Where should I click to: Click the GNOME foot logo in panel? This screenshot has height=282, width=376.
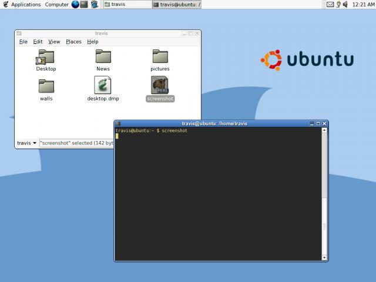click(5, 4)
